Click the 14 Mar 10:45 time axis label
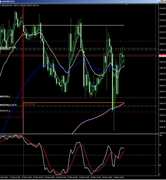This screenshot has height=180, width=166. [x=84, y=177]
